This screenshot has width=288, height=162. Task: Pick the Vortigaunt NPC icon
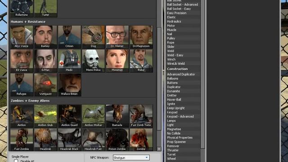[45, 85]
